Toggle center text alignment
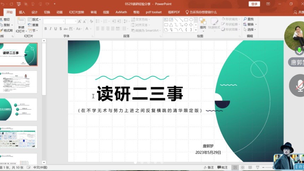304x171 pixels. click(103, 29)
